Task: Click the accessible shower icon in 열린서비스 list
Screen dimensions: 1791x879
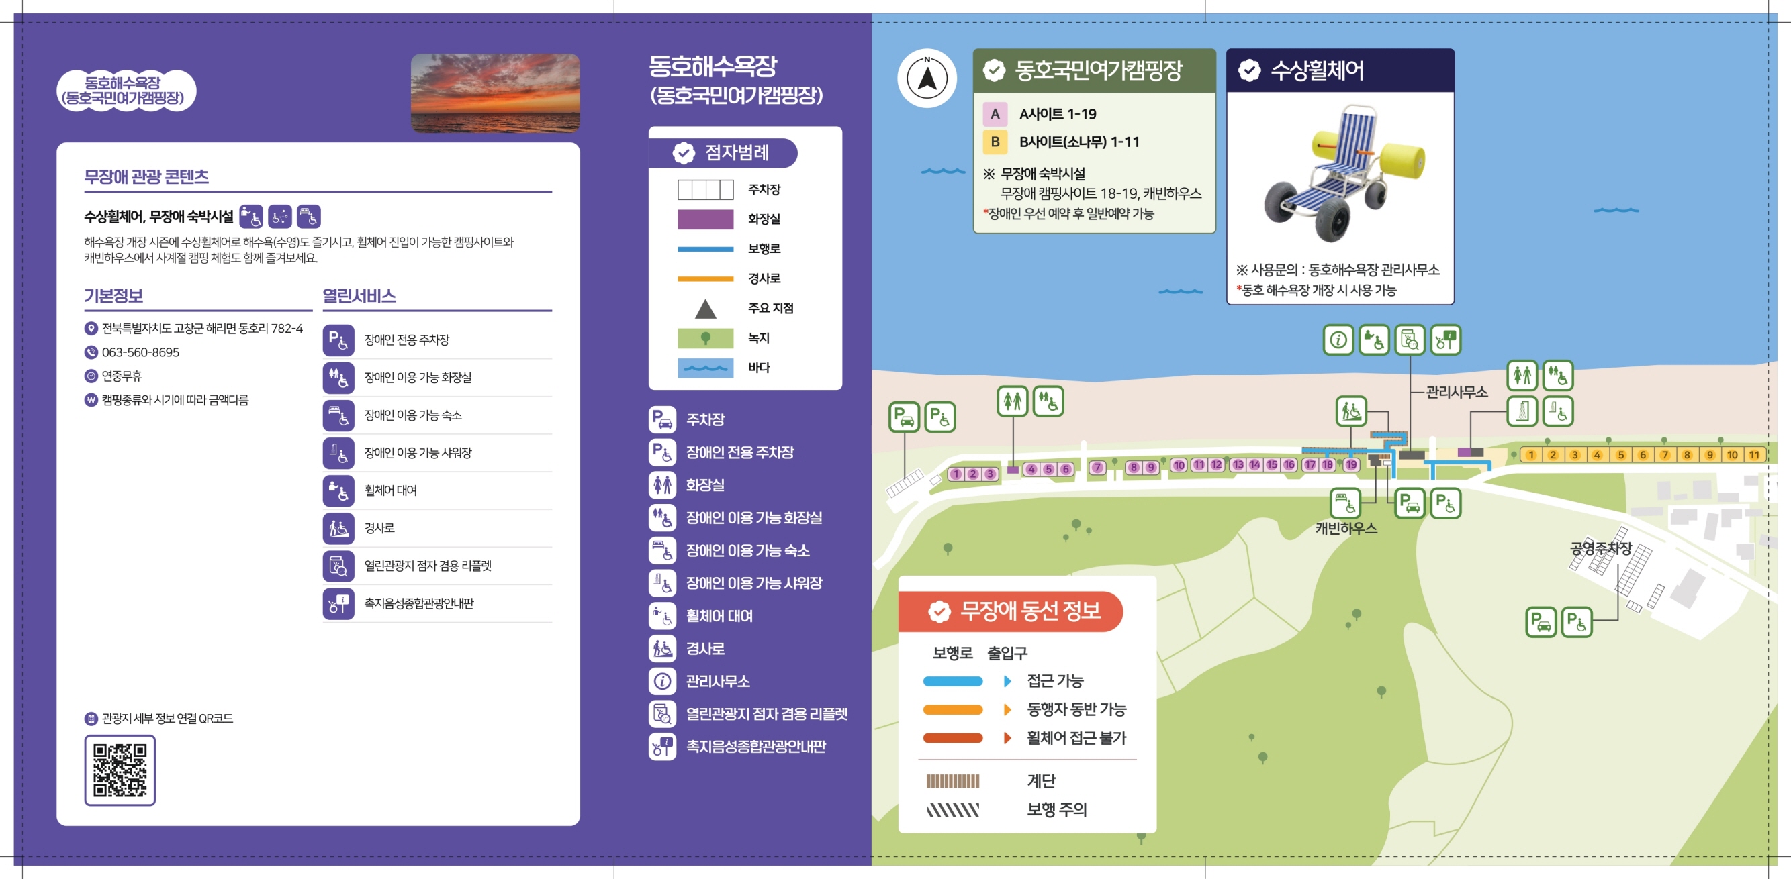Action: (338, 452)
